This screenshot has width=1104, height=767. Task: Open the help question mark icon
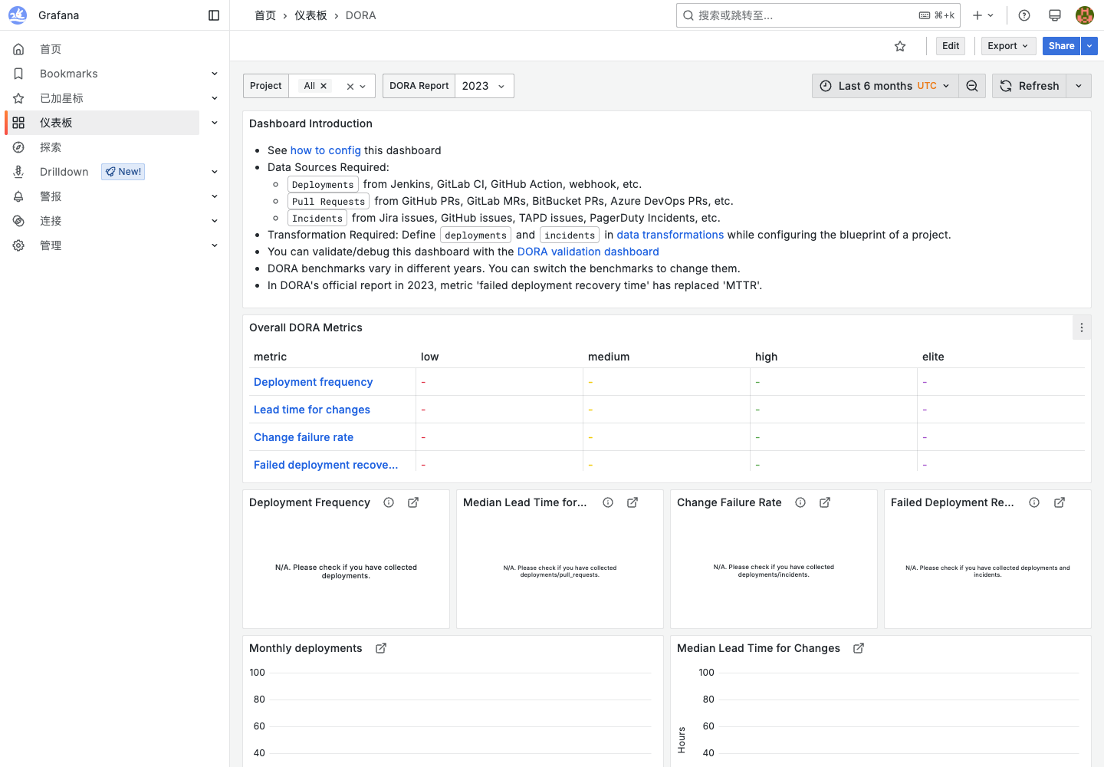(1024, 15)
